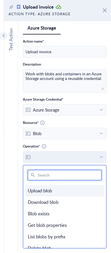Click the Azure Storage credential field icon

tap(28, 110)
